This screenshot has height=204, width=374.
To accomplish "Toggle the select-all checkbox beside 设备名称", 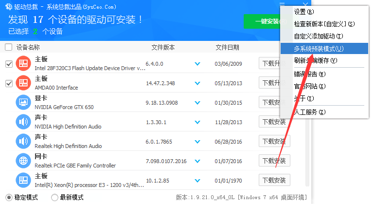I will tap(8, 47).
